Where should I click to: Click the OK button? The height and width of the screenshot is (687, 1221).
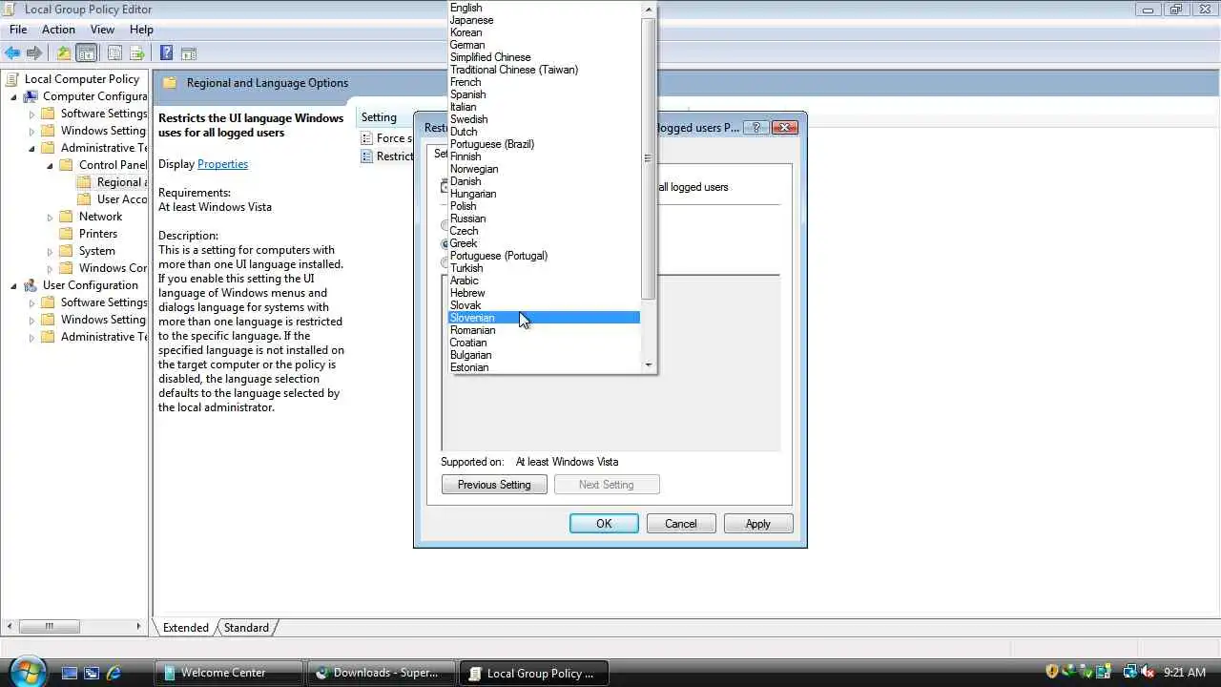point(604,524)
